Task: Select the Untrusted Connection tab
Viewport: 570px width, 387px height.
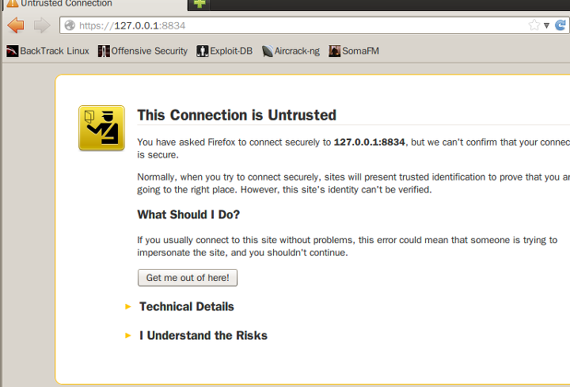Action: (x=95, y=5)
